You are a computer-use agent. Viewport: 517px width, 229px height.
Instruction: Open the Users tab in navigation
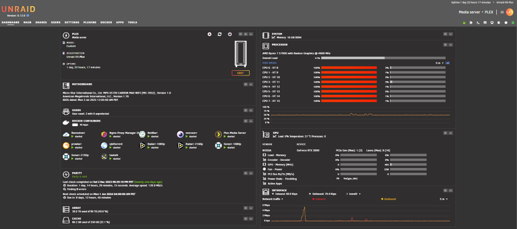(56, 22)
